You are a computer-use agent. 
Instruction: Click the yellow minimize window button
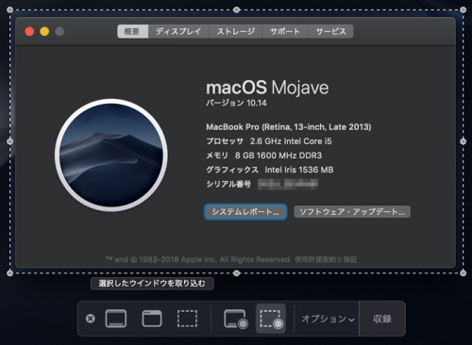coord(44,31)
